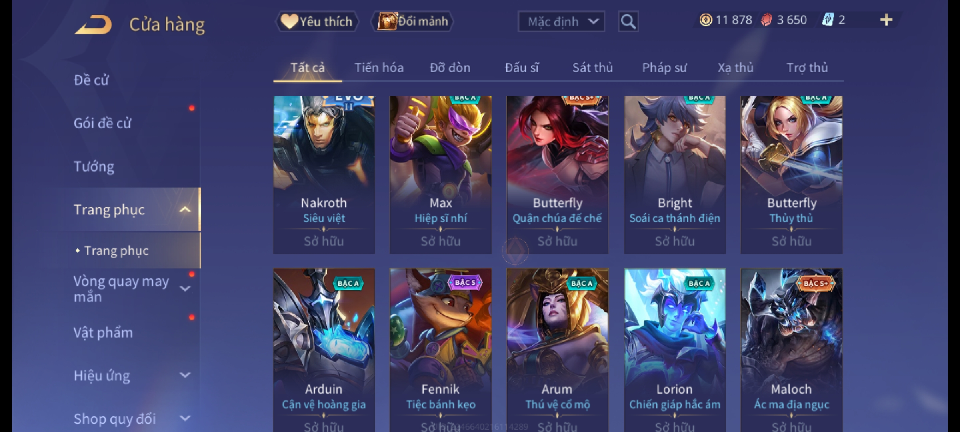This screenshot has height=432, width=960.
Task: Open Yêu thích heart favorites
Action: (317, 22)
